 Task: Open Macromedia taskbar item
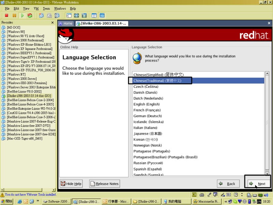[207, 202]
